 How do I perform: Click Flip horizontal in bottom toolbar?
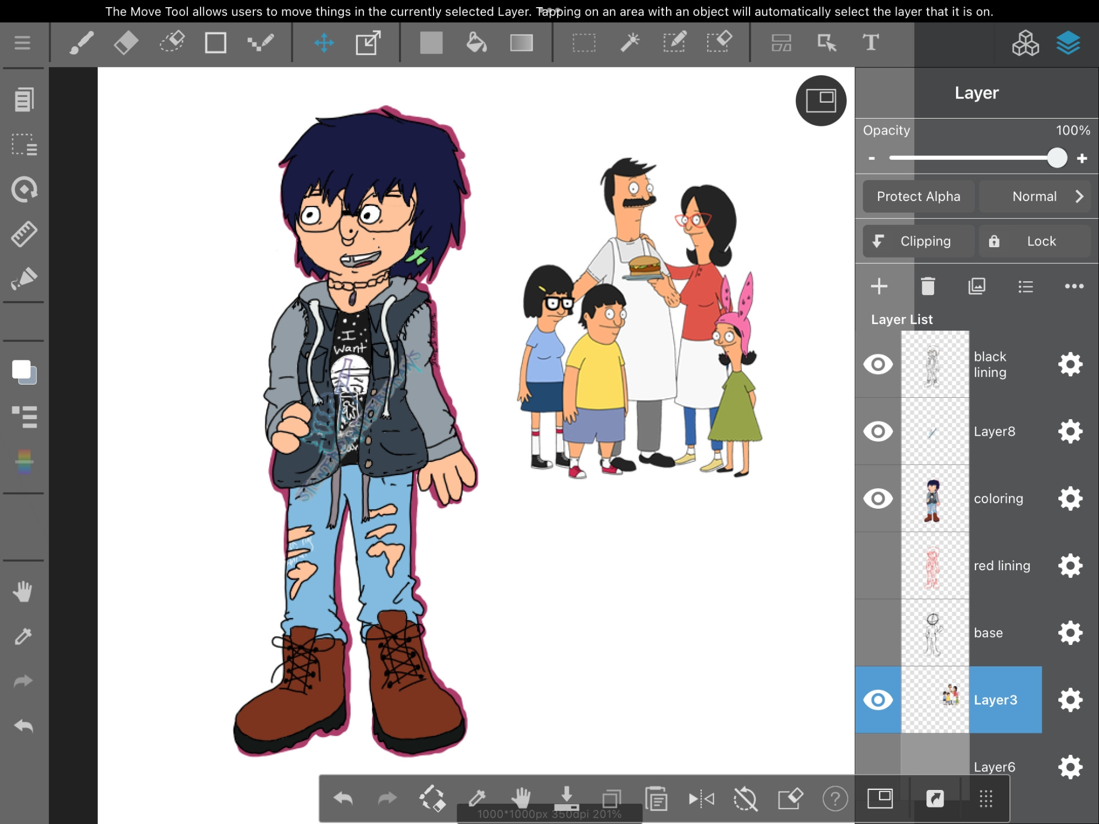coord(702,799)
